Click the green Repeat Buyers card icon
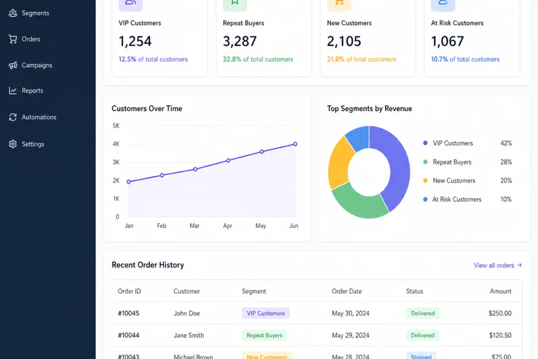 click(235, 4)
